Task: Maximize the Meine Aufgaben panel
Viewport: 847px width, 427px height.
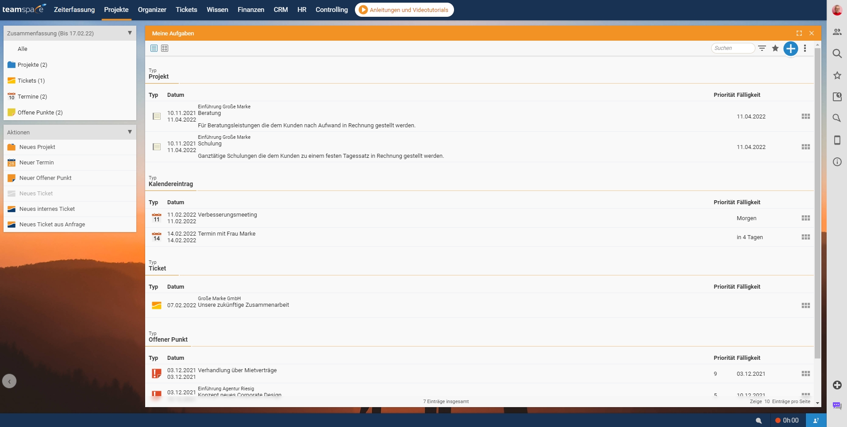Action: tap(799, 33)
